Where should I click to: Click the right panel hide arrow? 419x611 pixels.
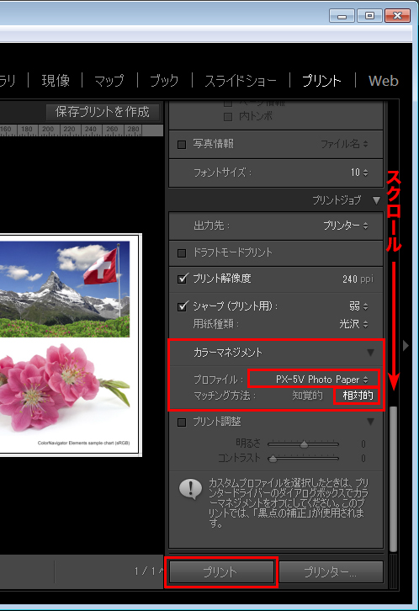[x=406, y=345]
